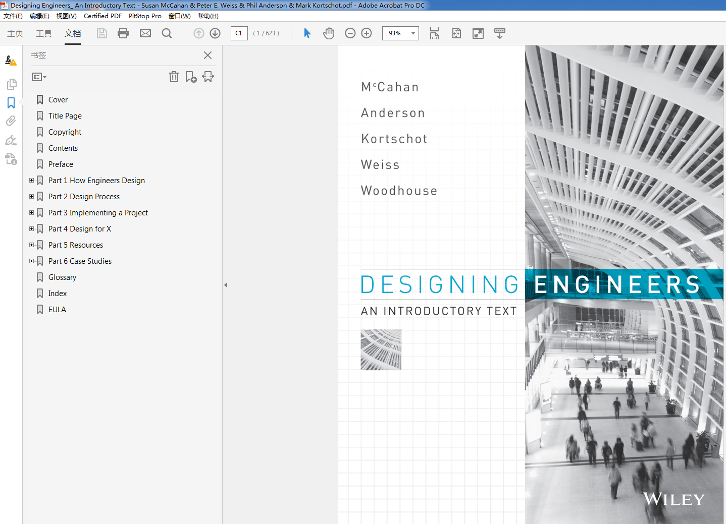The width and height of the screenshot is (726, 524).
Task: Expand Part 1 How Engineers Design
Action: tap(32, 181)
